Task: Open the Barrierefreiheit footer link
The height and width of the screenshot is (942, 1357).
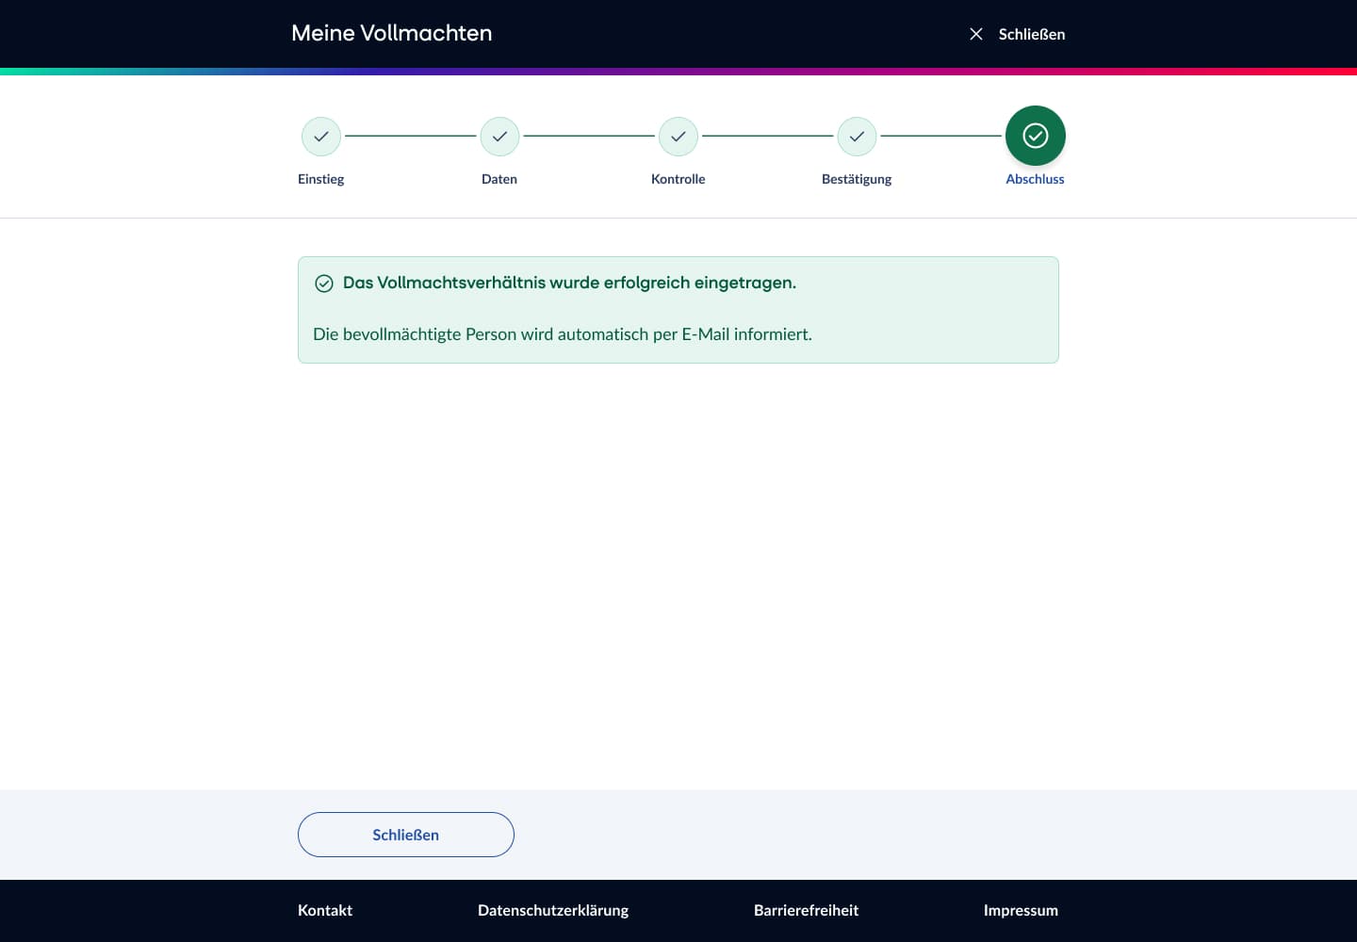Action: click(x=806, y=910)
